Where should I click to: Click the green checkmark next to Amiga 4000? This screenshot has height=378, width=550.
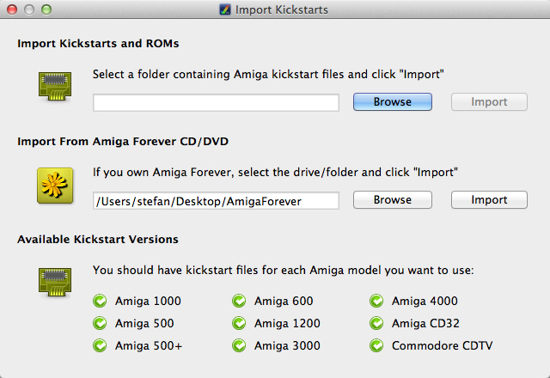pos(376,301)
